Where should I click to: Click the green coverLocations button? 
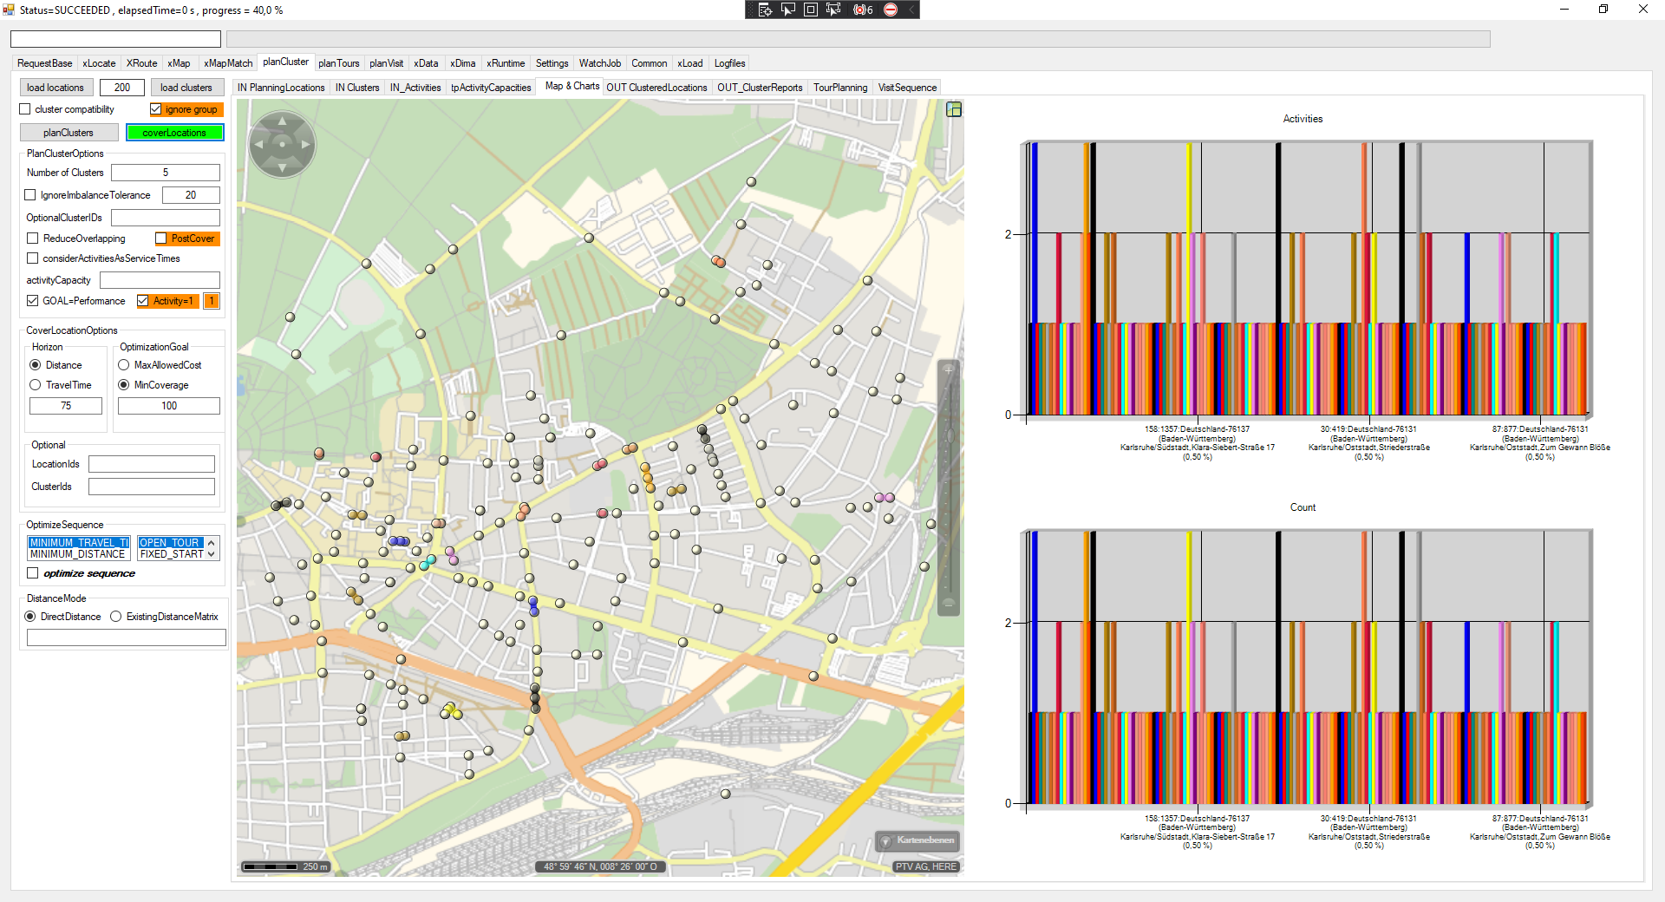pos(174,133)
